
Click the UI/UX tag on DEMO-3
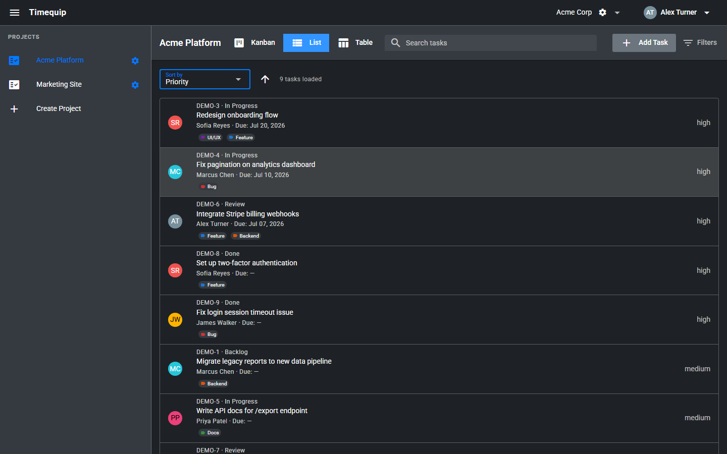(211, 137)
